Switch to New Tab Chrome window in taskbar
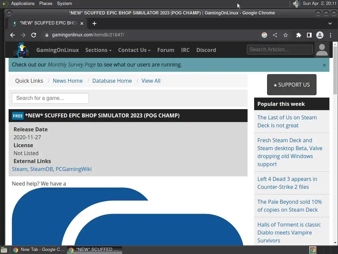Viewport: 338px width, 254px height. tap(38, 250)
